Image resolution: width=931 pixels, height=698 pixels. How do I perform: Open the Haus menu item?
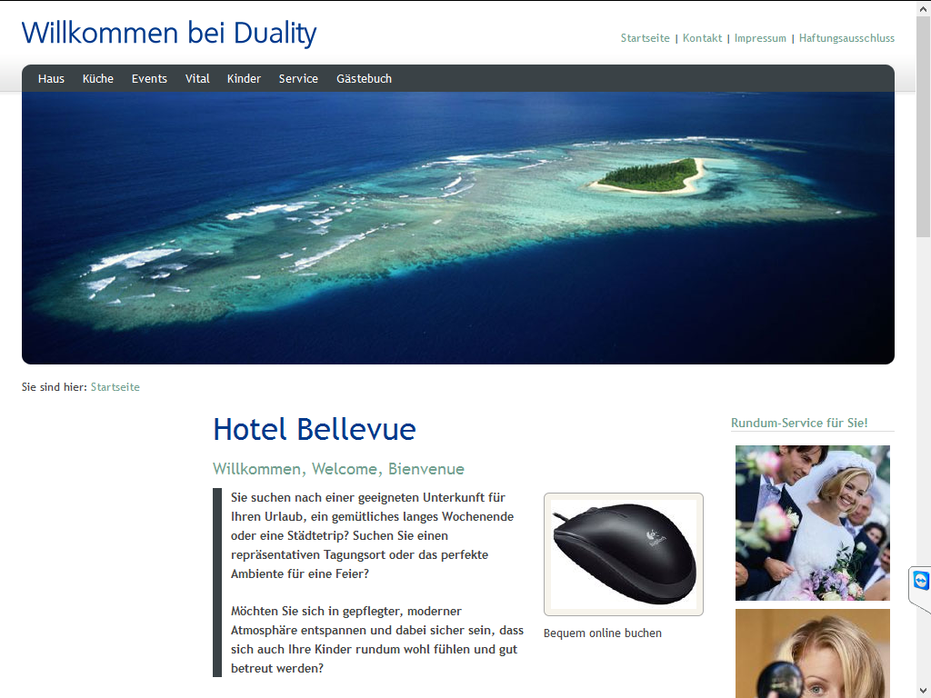point(51,78)
